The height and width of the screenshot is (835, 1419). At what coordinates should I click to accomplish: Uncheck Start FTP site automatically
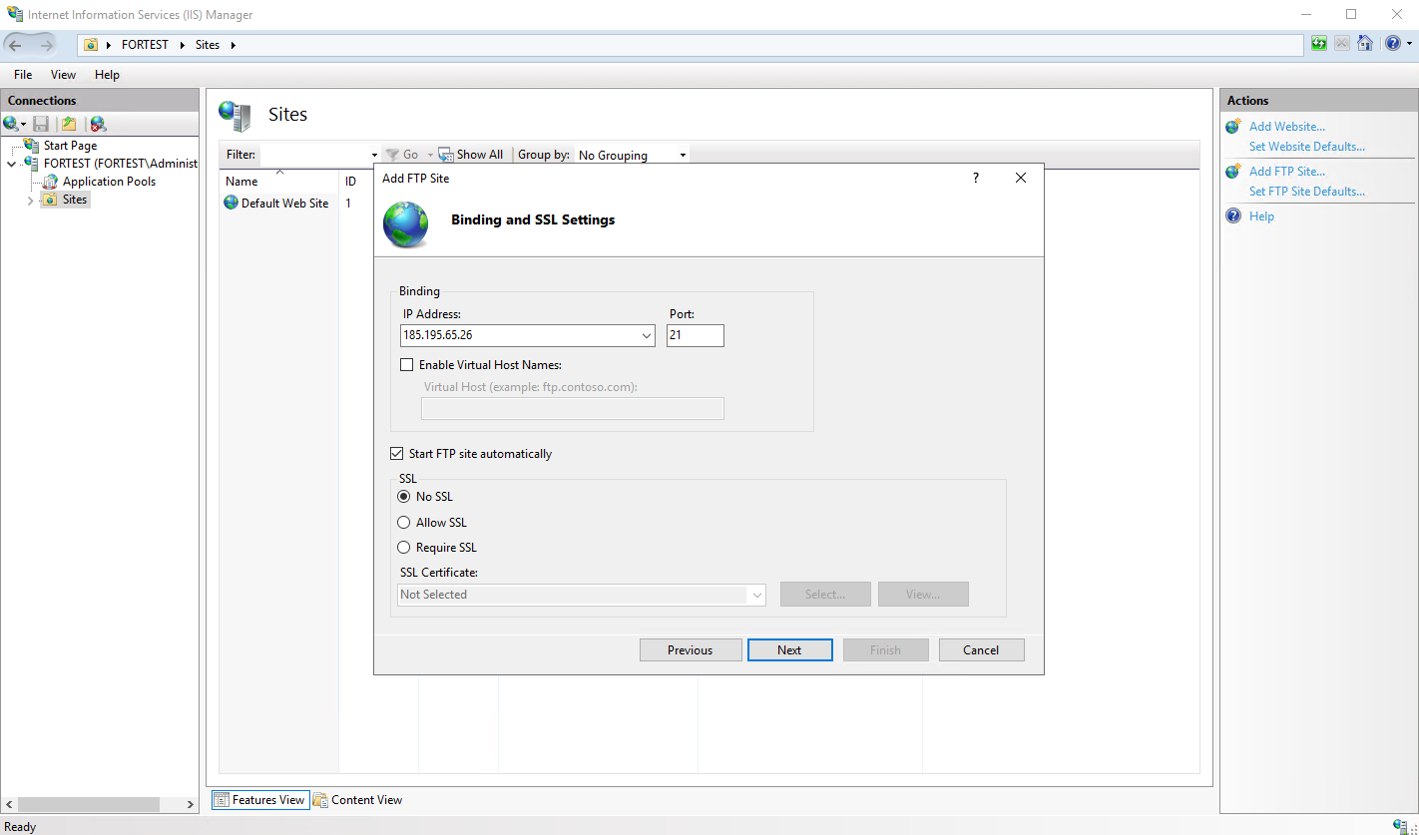tap(396, 454)
